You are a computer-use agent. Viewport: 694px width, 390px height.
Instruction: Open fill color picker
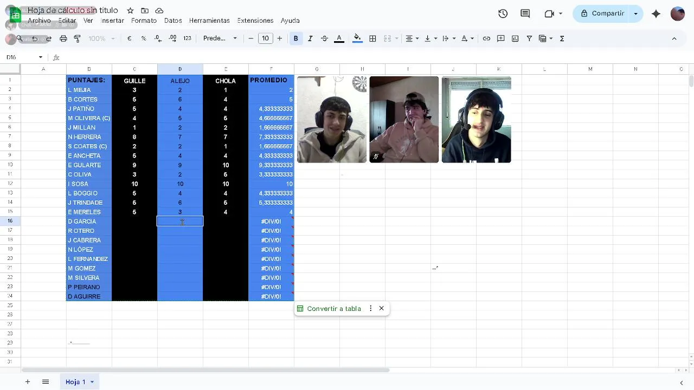coord(357,38)
